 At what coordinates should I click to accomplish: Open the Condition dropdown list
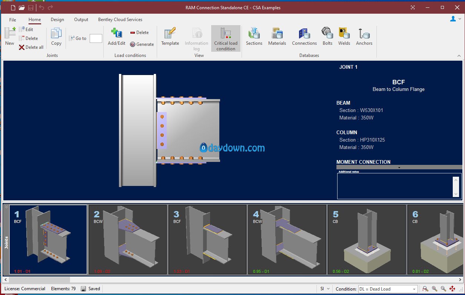point(414,289)
